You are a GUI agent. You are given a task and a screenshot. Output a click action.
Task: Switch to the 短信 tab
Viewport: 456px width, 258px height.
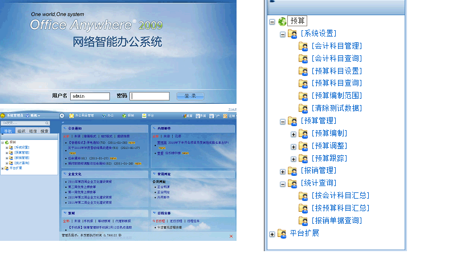point(33,131)
